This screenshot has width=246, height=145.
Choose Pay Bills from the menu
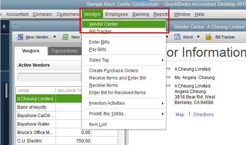pyautogui.click(x=123, y=49)
